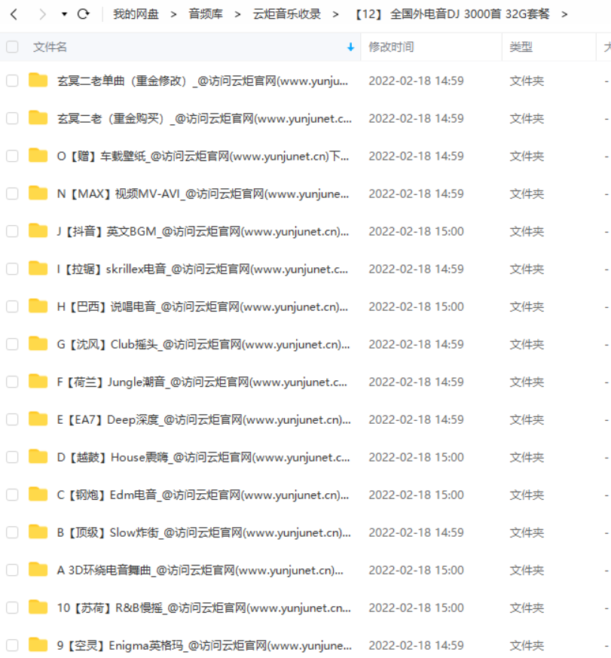Sort by 修改时间 column header
The height and width of the screenshot is (658, 611).
(391, 47)
